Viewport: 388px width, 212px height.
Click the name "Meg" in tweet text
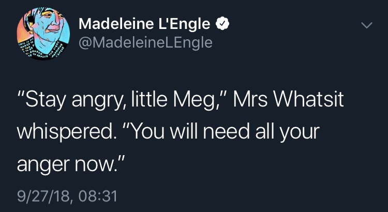click(x=202, y=98)
